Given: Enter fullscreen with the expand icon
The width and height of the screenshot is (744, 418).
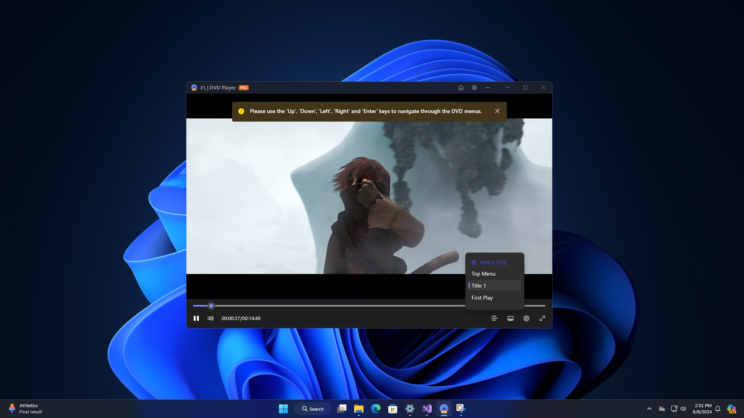Looking at the screenshot, I should pyautogui.click(x=542, y=318).
